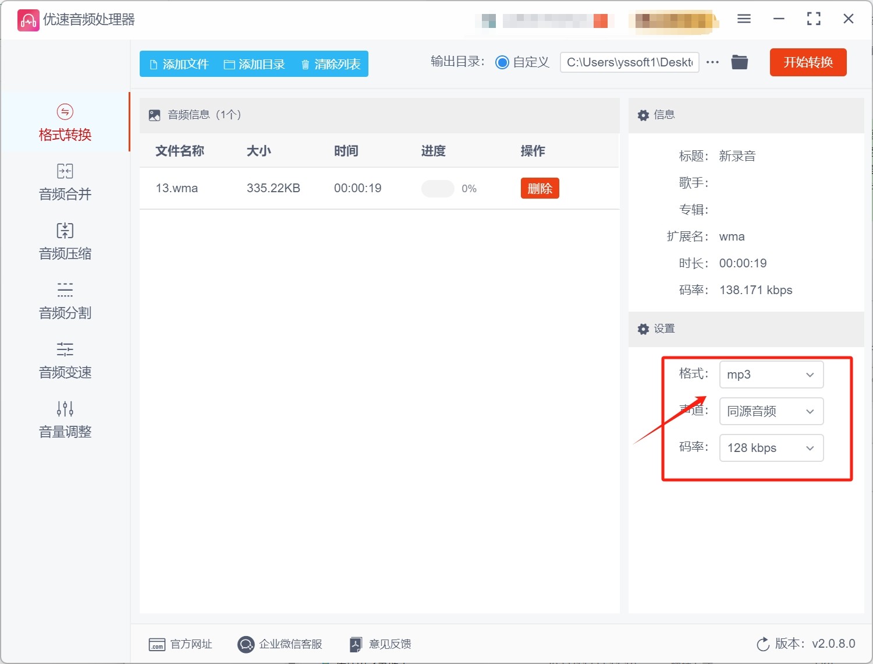The width and height of the screenshot is (873, 664).
Task: Open the Audio Split (音频分割) tool
Action: point(65,301)
